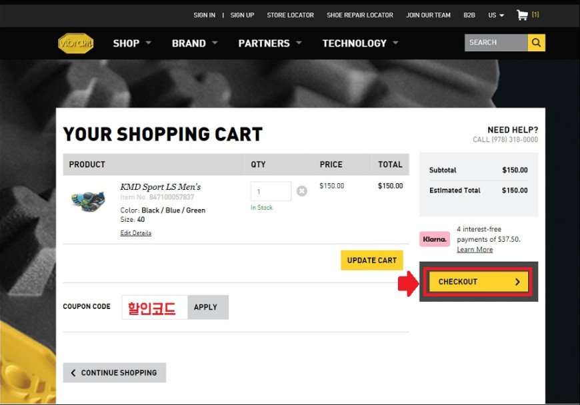
Task: Click the Estimated Total $150.00 value
Action: pos(515,191)
